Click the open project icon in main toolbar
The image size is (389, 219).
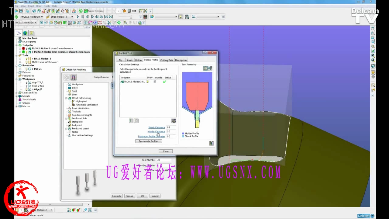[16, 11]
